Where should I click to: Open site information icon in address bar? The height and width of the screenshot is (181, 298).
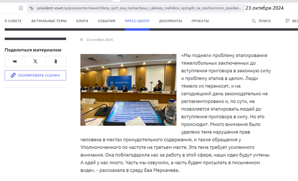(x=32, y=8)
